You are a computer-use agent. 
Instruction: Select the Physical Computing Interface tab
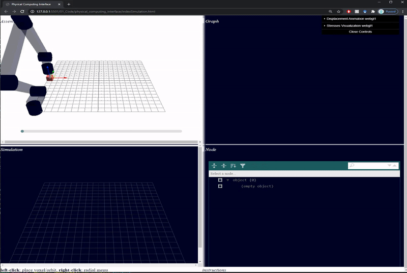31,4
